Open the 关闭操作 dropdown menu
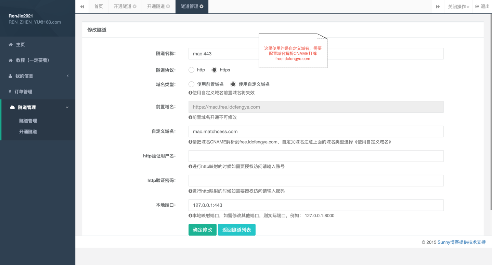 458,6
